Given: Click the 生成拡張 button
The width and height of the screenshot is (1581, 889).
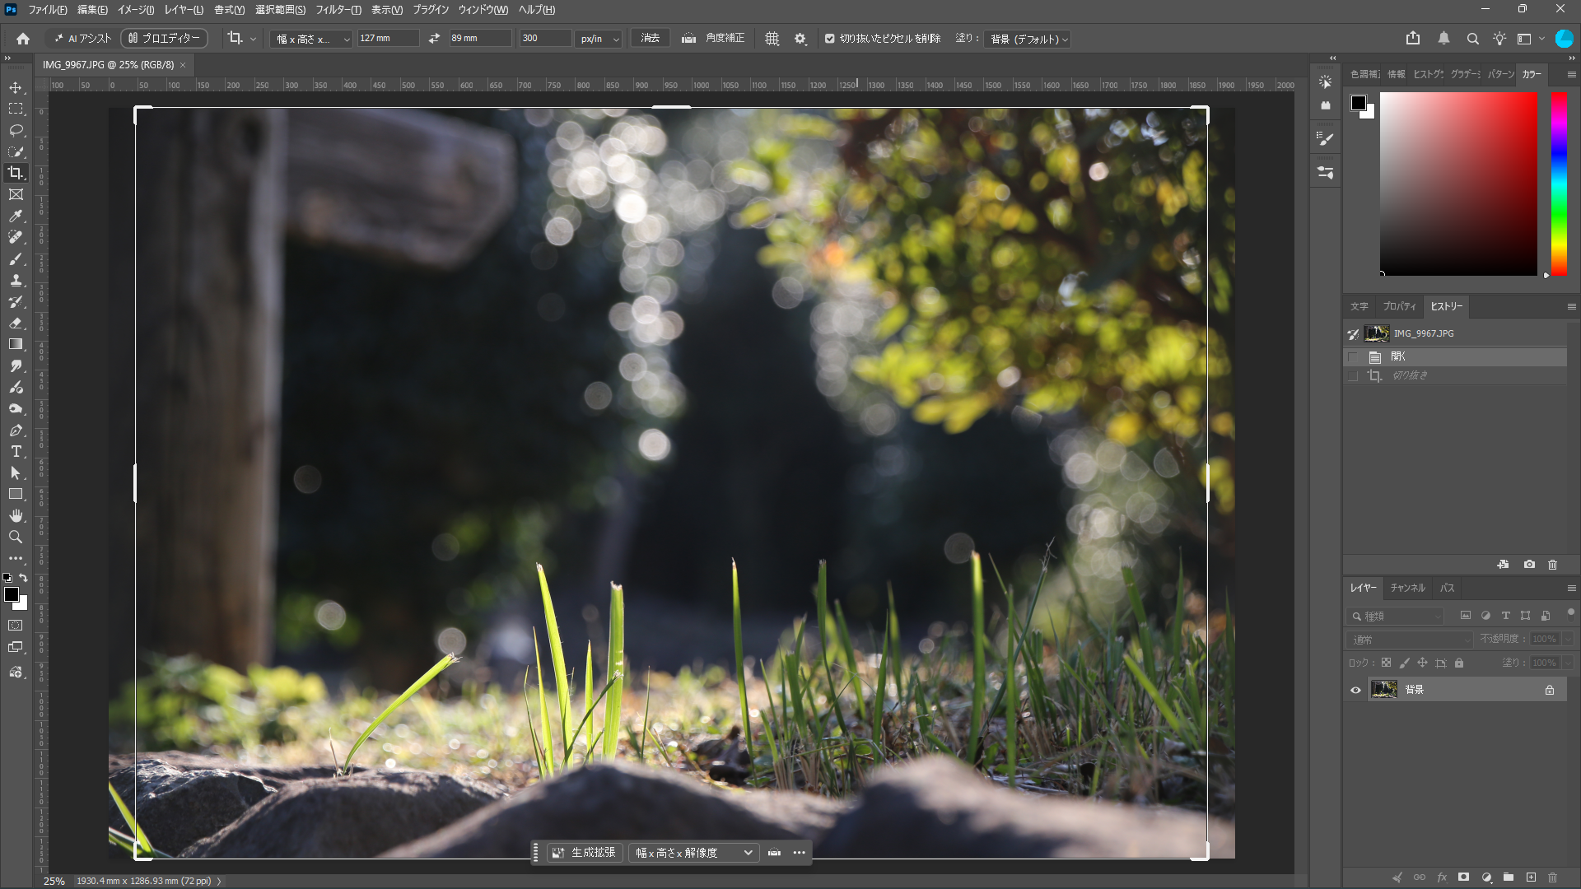Looking at the screenshot, I should tap(585, 853).
